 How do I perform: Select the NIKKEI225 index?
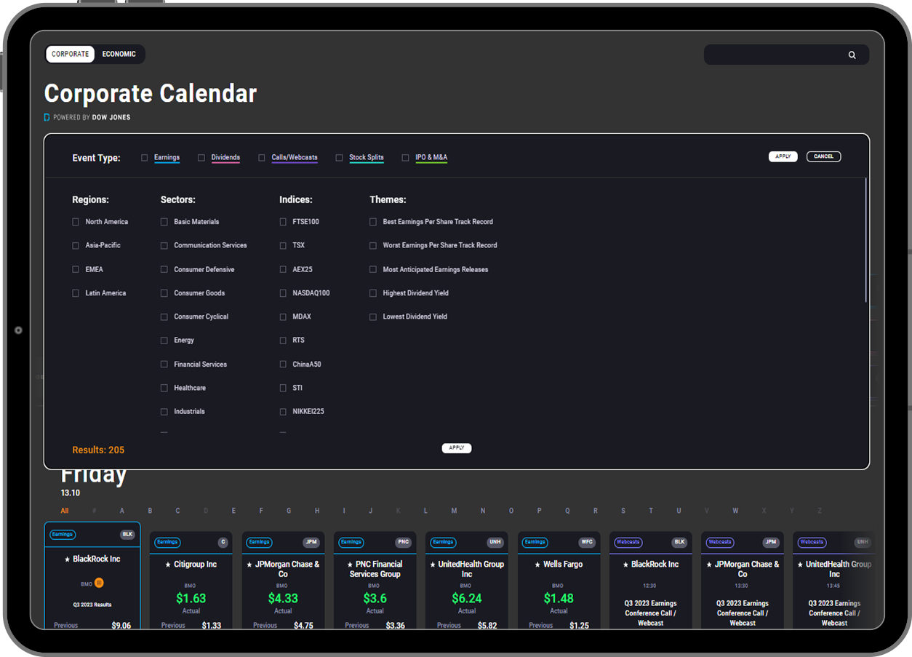tap(283, 412)
